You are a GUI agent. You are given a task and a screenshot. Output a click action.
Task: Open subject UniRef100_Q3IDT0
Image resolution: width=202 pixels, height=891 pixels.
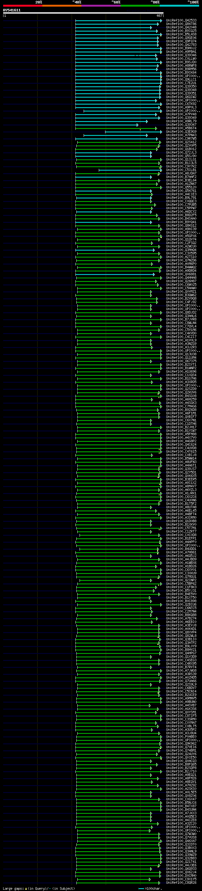(181, 845)
